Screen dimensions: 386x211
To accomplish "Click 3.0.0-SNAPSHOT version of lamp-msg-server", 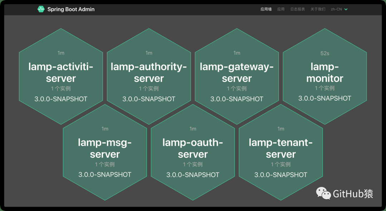I will [x=105, y=175].
